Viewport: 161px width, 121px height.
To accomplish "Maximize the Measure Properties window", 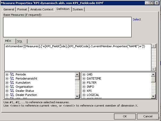I will [151, 3].
